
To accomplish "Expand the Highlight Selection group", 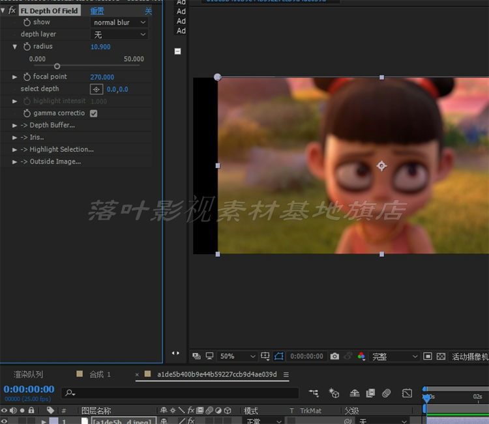I will coord(14,150).
